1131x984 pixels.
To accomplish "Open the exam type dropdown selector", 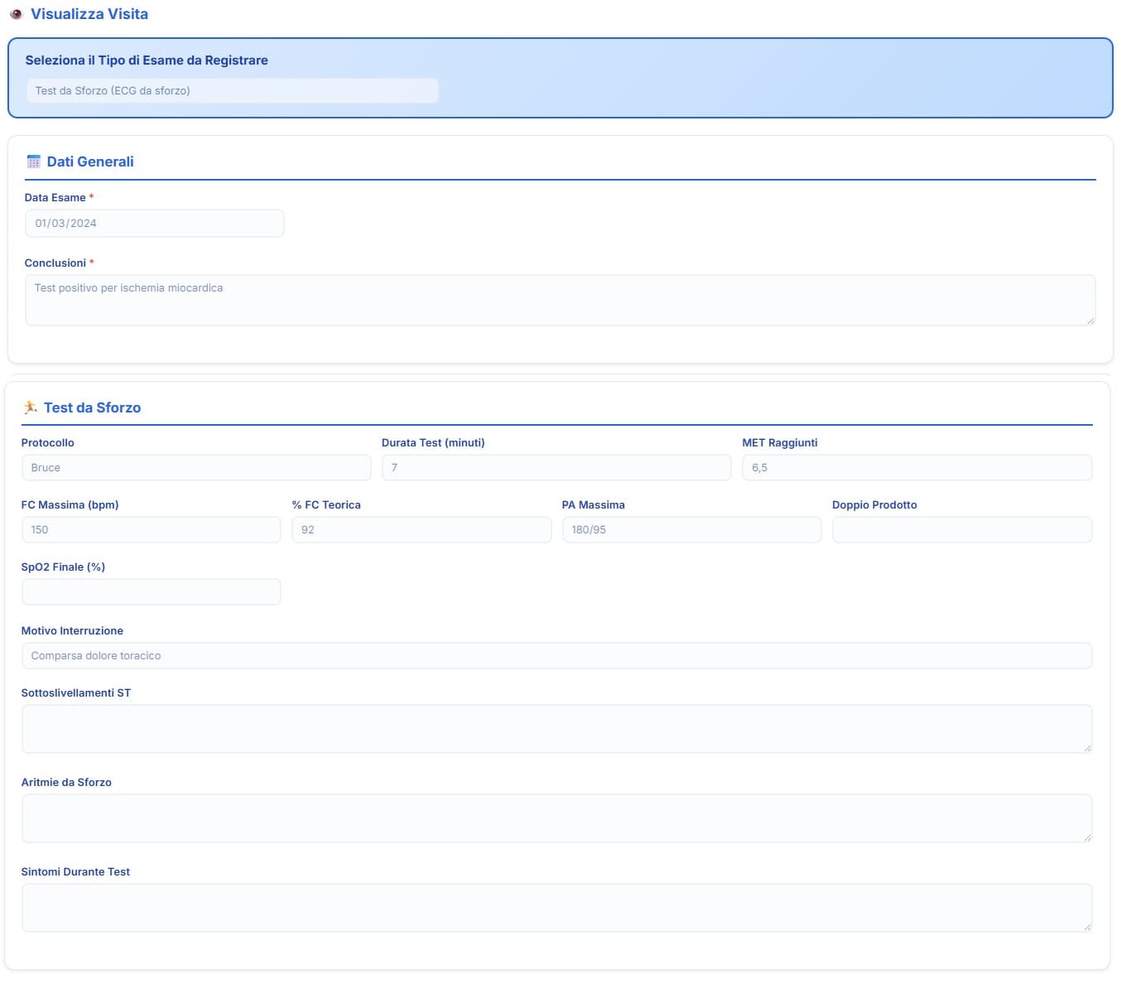I will point(232,91).
